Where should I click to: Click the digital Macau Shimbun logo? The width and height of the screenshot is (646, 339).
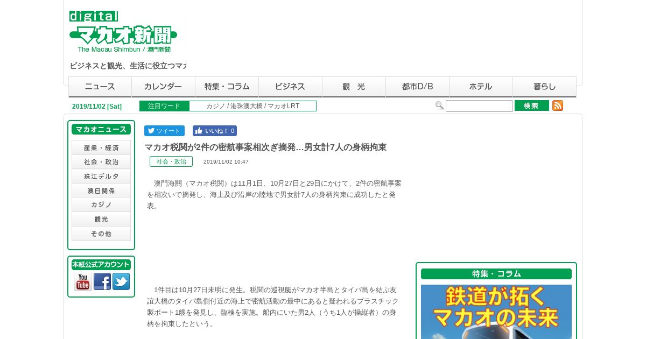pos(123,32)
